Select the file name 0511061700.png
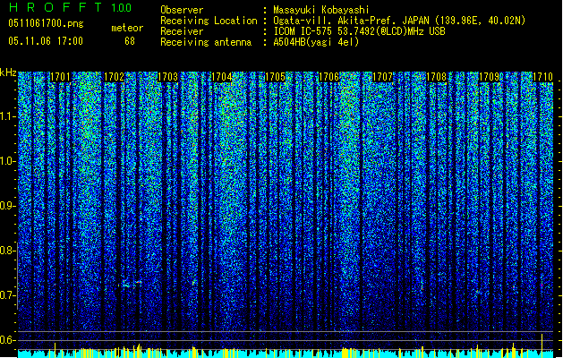The height and width of the screenshot is (358, 563). [46, 23]
